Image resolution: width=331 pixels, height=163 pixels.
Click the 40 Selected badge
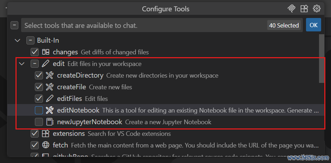coord(284,25)
